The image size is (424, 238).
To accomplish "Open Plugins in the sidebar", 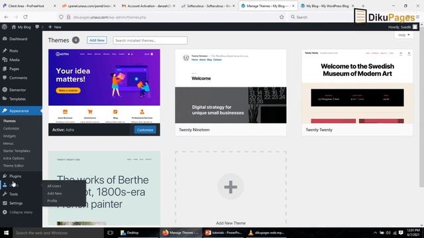I will coord(15,176).
